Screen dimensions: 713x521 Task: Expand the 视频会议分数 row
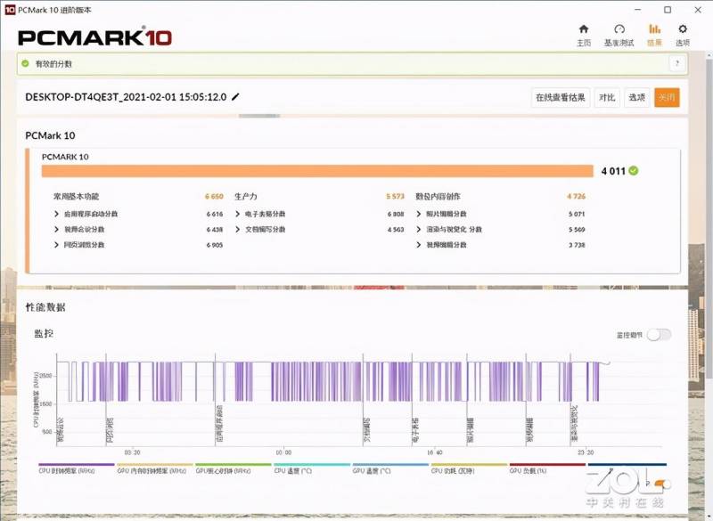pos(56,230)
